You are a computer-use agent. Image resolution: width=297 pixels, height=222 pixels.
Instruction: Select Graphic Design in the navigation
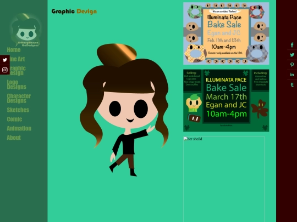click(x=16, y=71)
